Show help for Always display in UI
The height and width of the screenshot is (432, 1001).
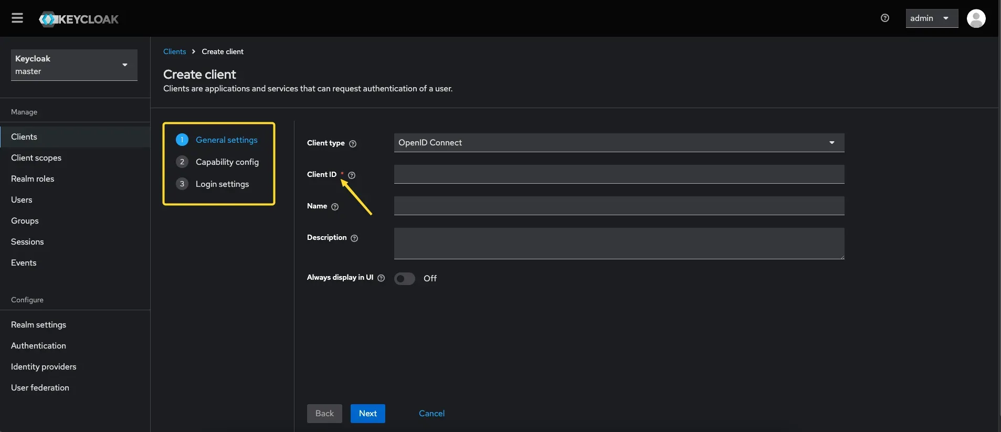point(381,278)
